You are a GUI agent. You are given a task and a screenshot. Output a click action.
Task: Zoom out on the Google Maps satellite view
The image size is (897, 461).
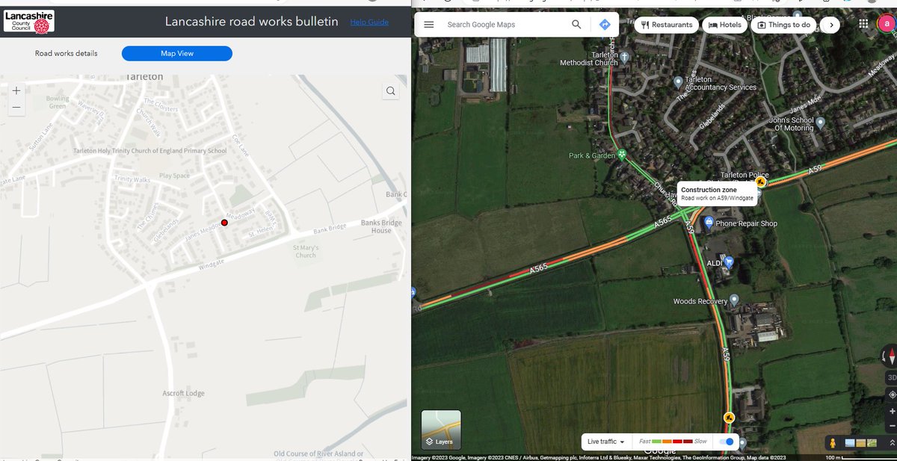891,427
